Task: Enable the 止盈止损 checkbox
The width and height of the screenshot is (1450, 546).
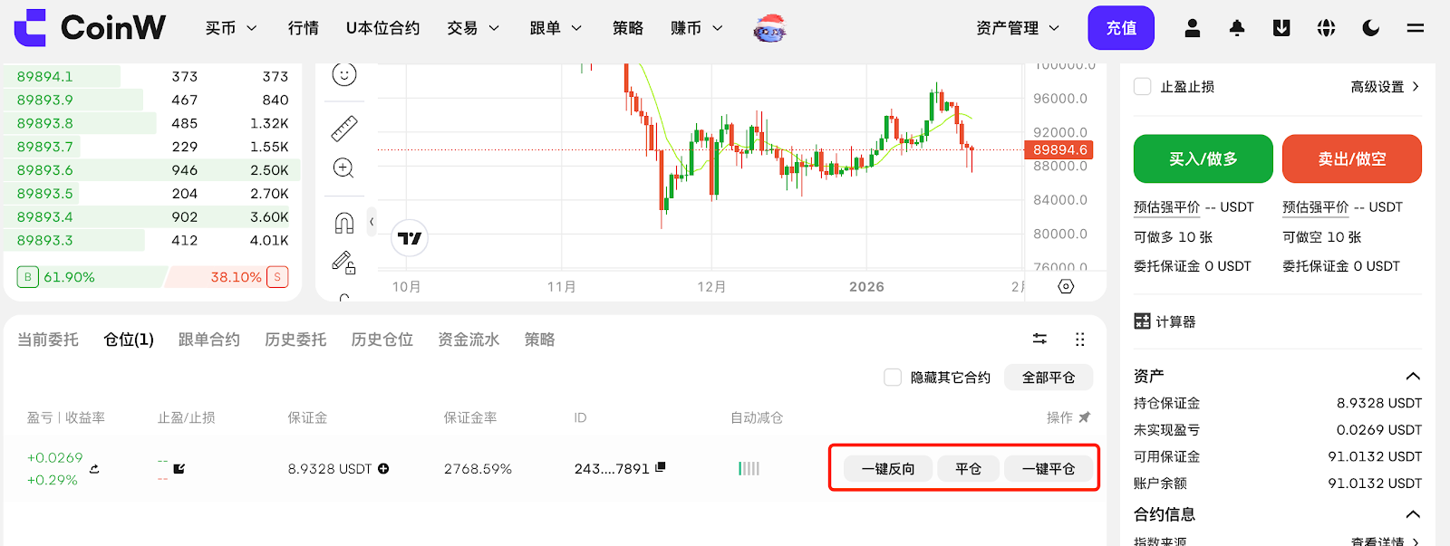Action: (1143, 87)
